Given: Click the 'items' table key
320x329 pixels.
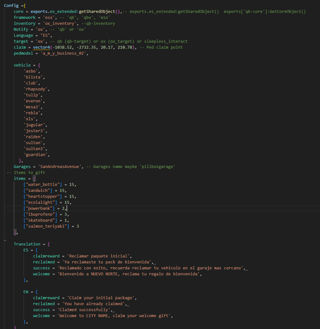Looking at the screenshot, I should 19,179.
